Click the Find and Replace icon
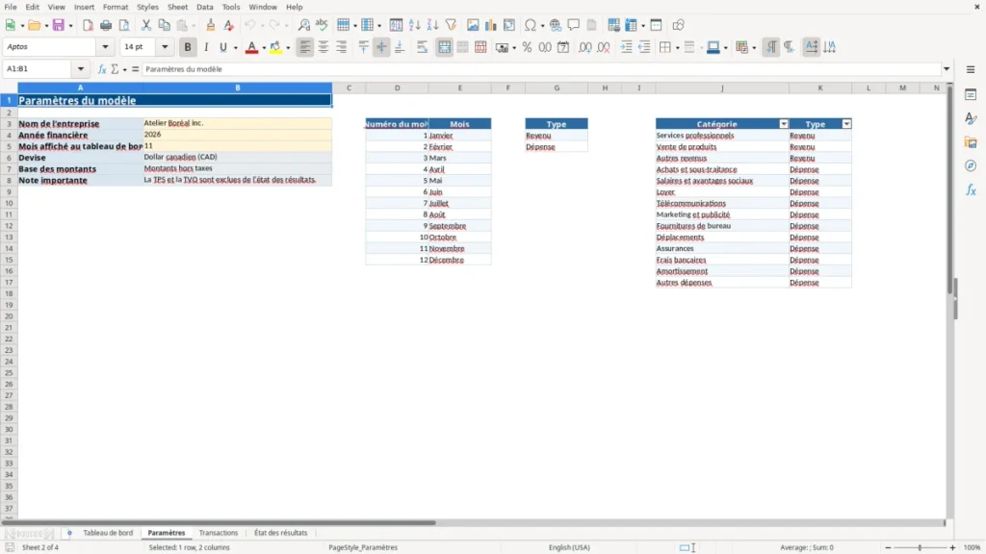 tap(303, 25)
